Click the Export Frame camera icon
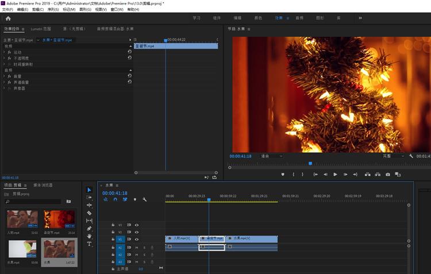The image size is (431, 274). click(388, 174)
